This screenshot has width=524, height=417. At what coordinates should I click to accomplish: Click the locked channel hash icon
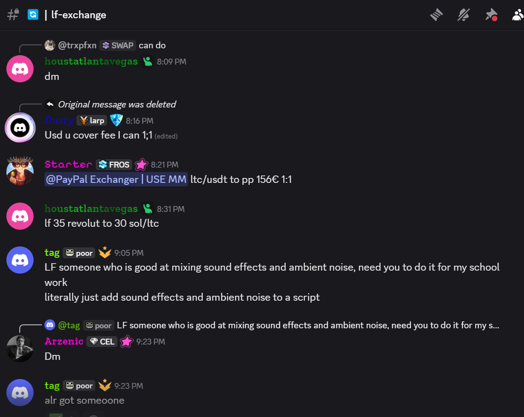click(x=13, y=15)
